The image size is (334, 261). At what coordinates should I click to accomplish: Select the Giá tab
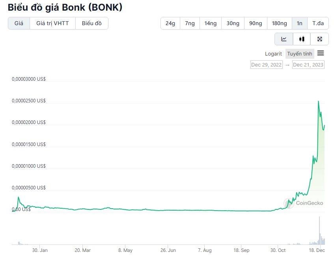click(18, 23)
